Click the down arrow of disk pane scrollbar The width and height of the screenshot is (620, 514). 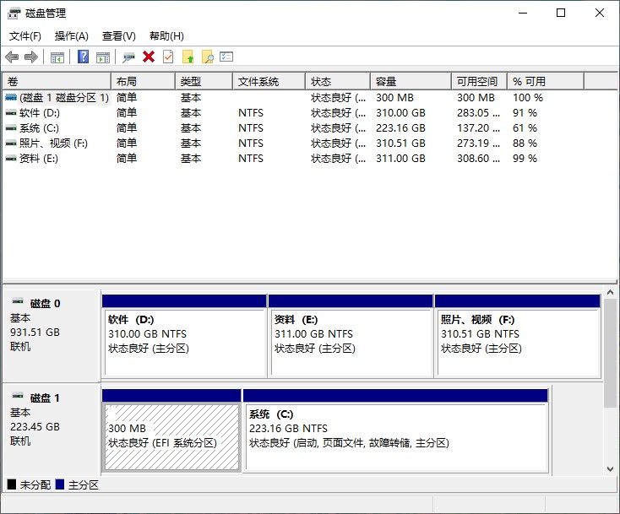click(x=611, y=468)
